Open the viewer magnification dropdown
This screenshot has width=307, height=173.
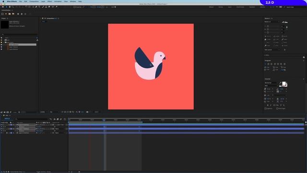click(44, 112)
